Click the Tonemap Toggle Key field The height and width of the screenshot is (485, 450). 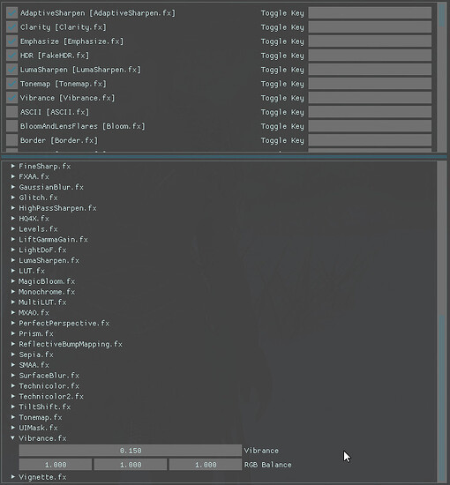point(370,84)
